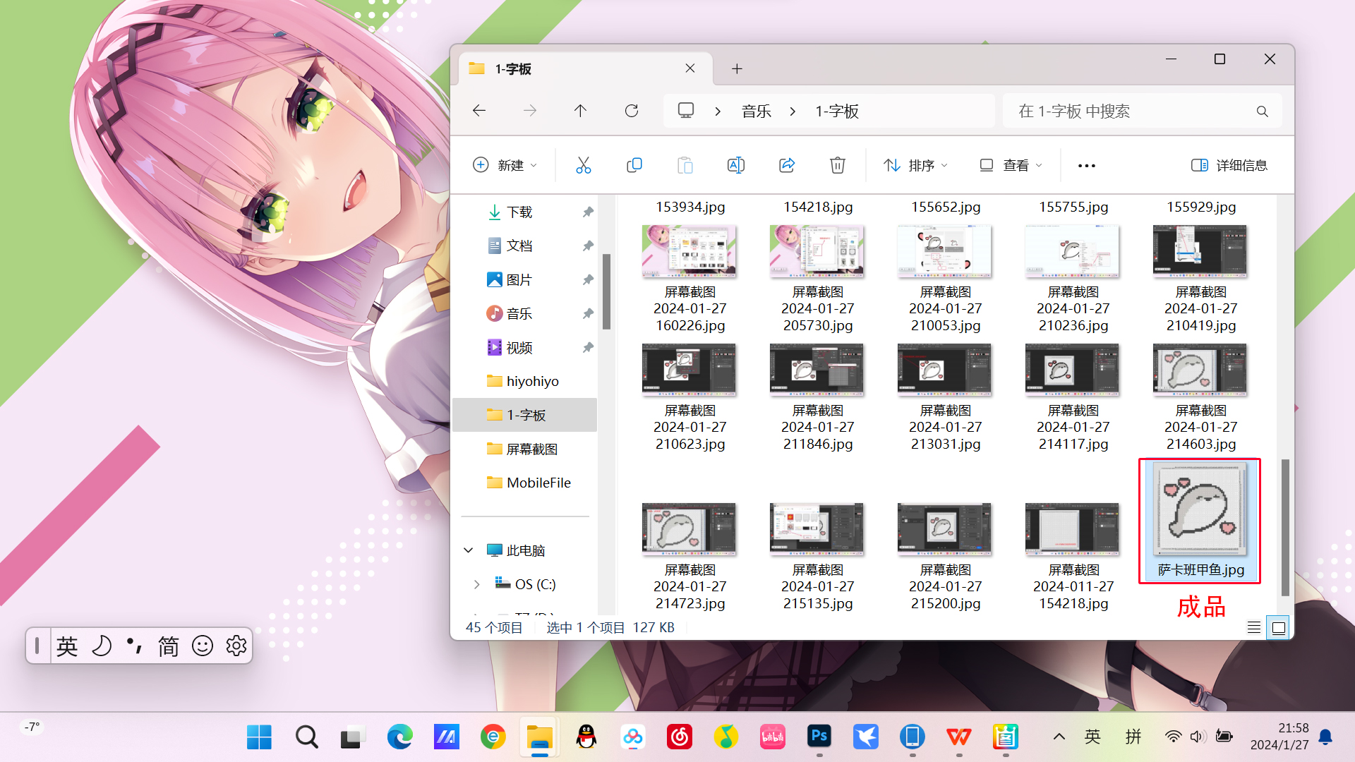Viewport: 1355px width, 762px height.
Task: Click the emoji face on IME bar
Action: tap(203, 646)
